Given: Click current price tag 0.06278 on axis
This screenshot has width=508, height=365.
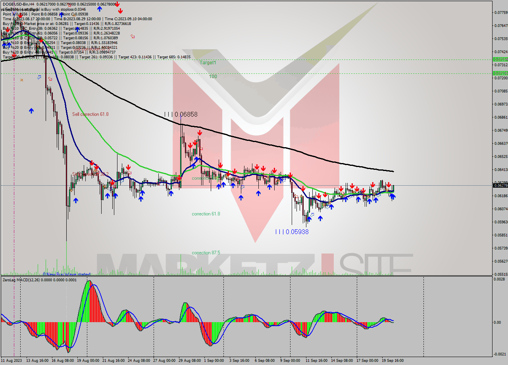Looking at the screenshot, I should coord(500,185).
